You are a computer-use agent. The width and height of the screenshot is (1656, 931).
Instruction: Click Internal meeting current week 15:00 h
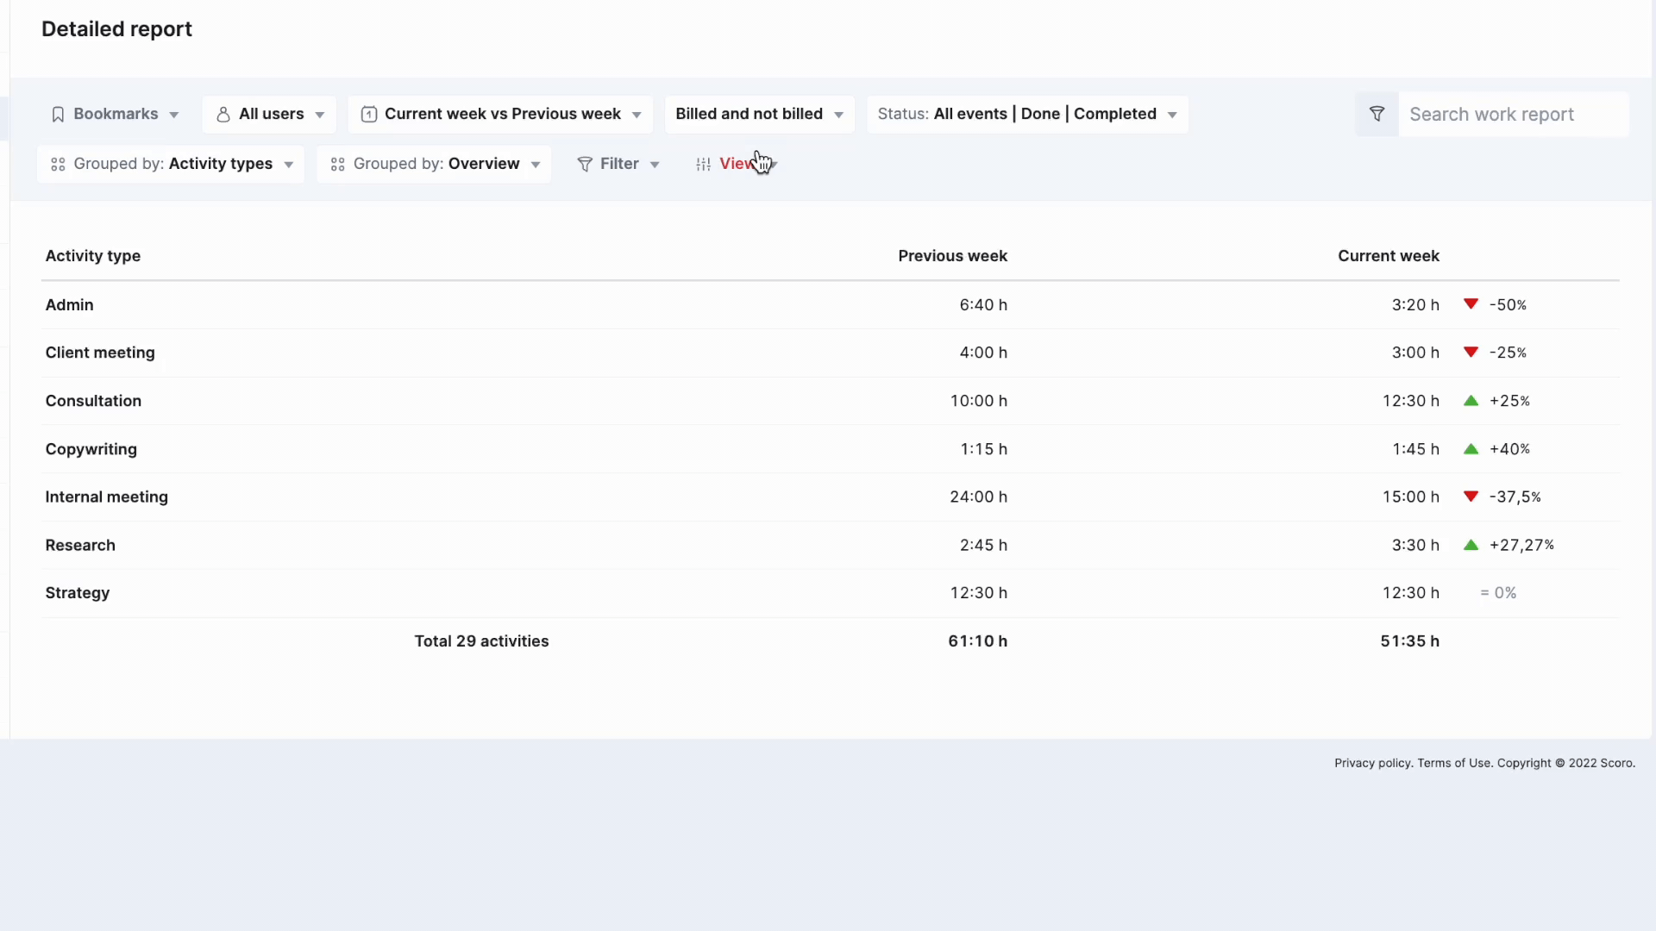click(1410, 497)
